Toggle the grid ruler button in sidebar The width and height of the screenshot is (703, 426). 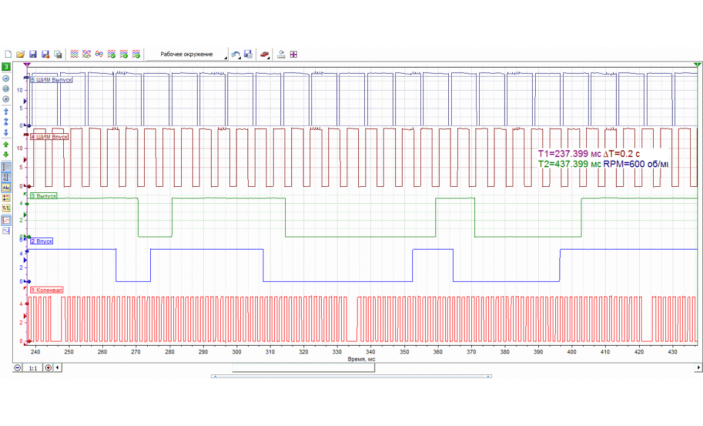coord(6,167)
